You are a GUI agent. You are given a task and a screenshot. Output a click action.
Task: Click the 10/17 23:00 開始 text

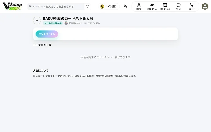point(92,23)
